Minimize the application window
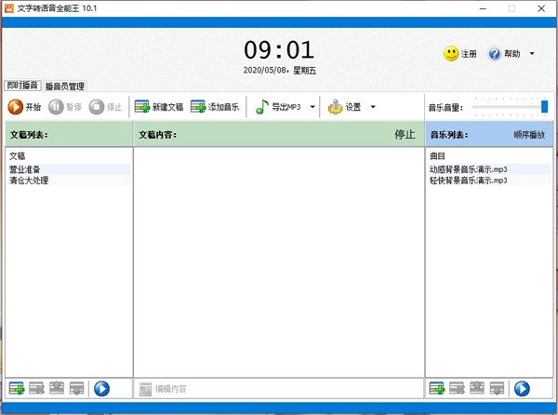 pos(483,8)
